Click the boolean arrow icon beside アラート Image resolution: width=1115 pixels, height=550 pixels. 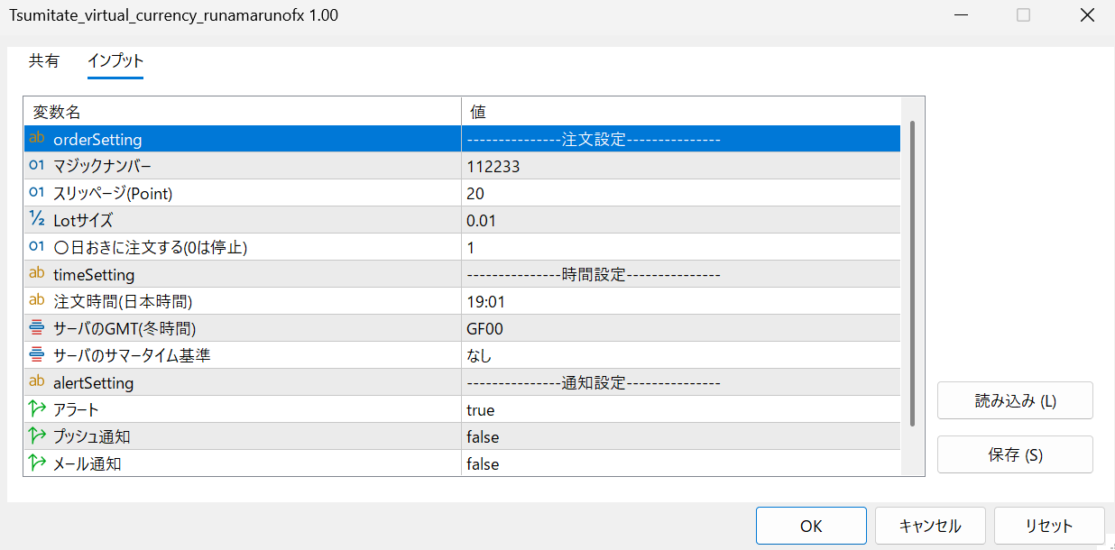(x=37, y=409)
